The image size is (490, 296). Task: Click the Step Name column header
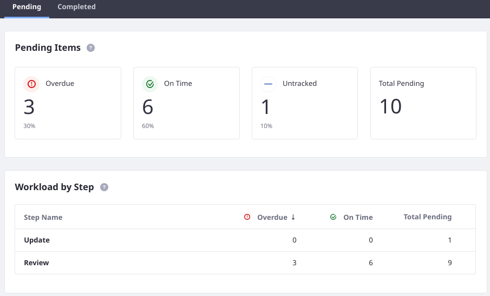[x=43, y=217]
